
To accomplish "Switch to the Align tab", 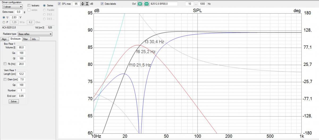I will (x=4, y=39).
